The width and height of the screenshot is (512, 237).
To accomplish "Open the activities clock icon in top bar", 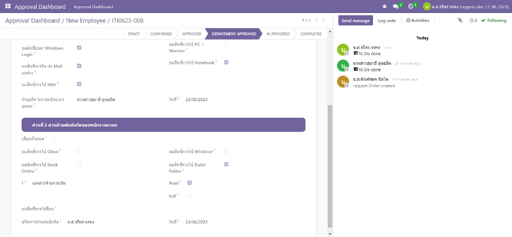I will [x=410, y=6].
